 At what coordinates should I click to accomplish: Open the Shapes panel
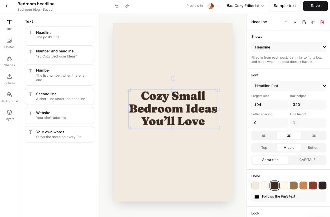tap(9, 61)
